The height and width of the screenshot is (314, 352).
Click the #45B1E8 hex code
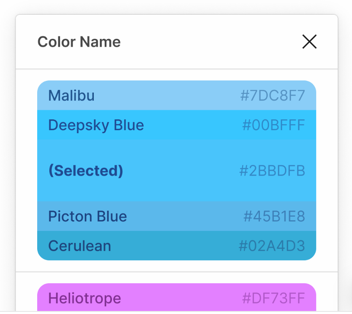coord(274,216)
